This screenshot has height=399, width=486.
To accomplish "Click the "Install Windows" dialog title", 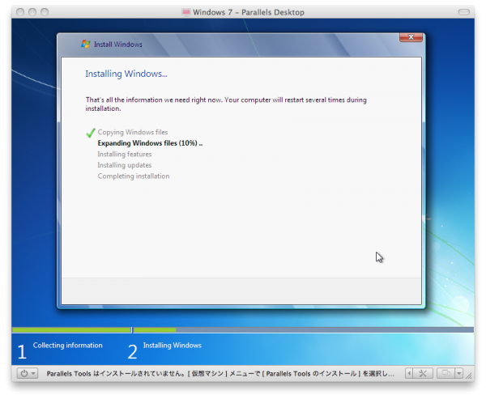I will pos(118,45).
